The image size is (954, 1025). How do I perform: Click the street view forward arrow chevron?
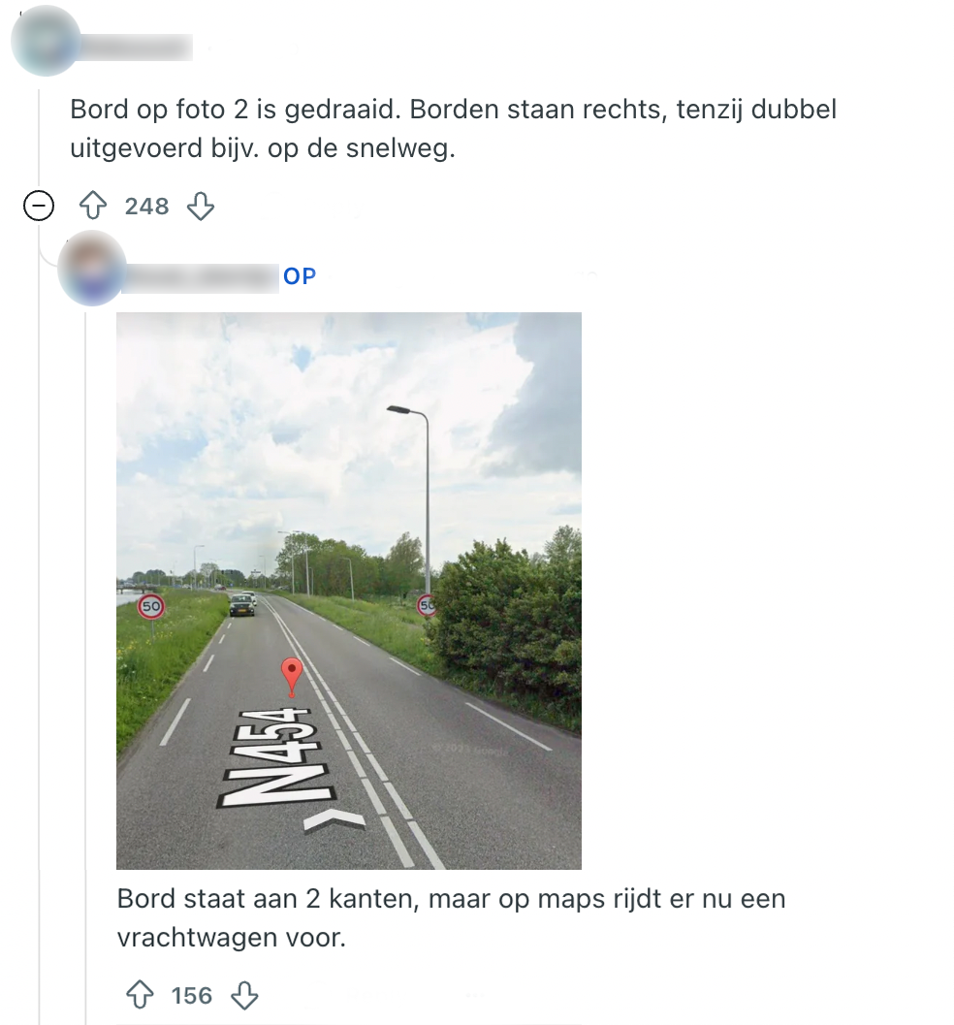[334, 820]
